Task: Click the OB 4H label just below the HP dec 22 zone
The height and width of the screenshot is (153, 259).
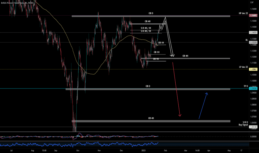Action: pos(148,21)
